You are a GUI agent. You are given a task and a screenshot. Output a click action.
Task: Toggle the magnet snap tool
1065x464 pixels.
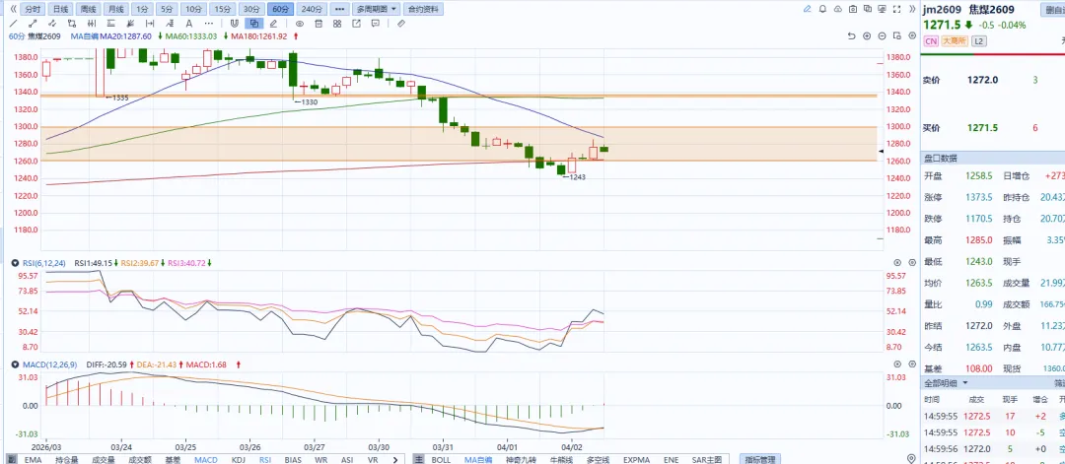[x=235, y=23]
